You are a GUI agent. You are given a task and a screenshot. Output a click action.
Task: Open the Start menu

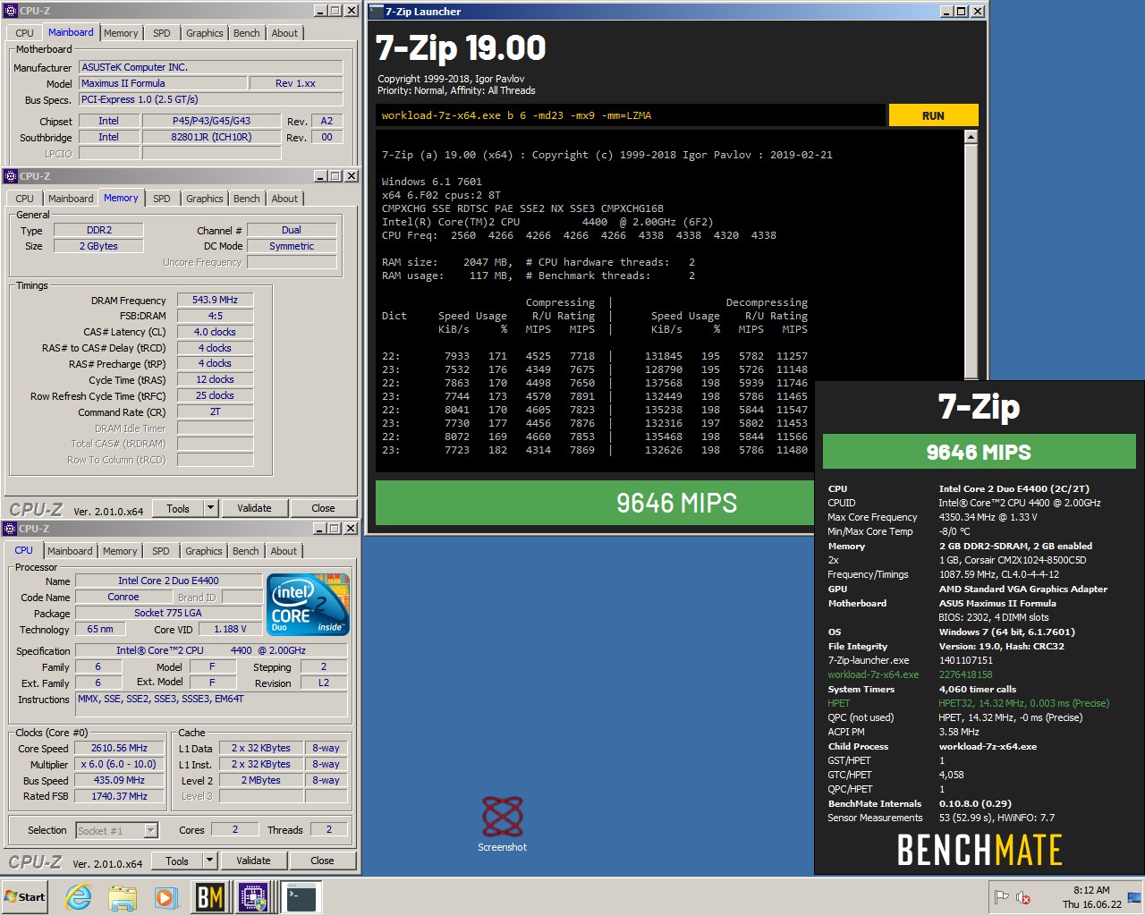tap(25, 897)
